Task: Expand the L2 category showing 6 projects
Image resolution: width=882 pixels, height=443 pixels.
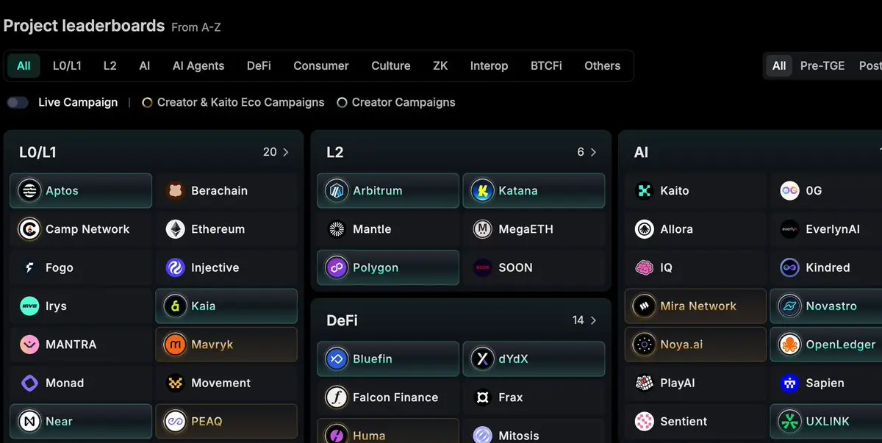Action: point(588,152)
